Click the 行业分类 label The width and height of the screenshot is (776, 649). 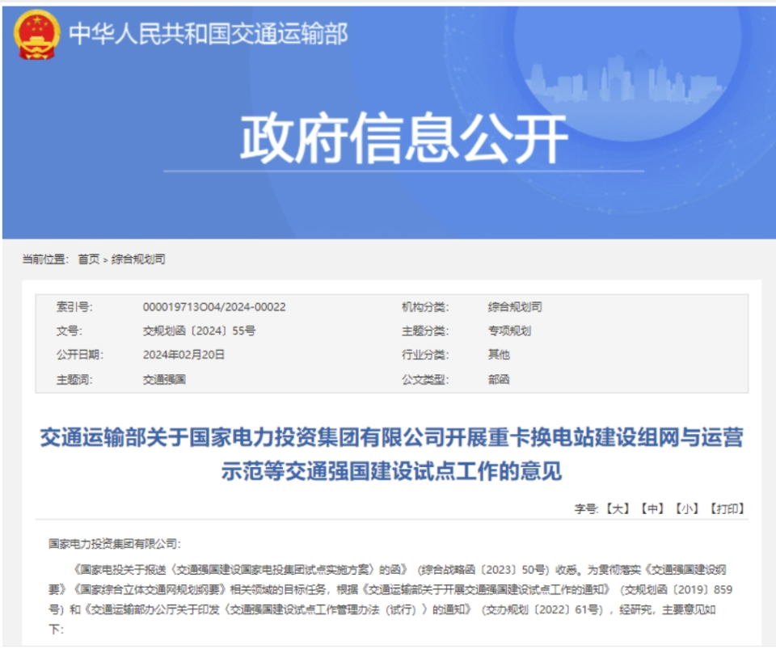tap(425, 355)
